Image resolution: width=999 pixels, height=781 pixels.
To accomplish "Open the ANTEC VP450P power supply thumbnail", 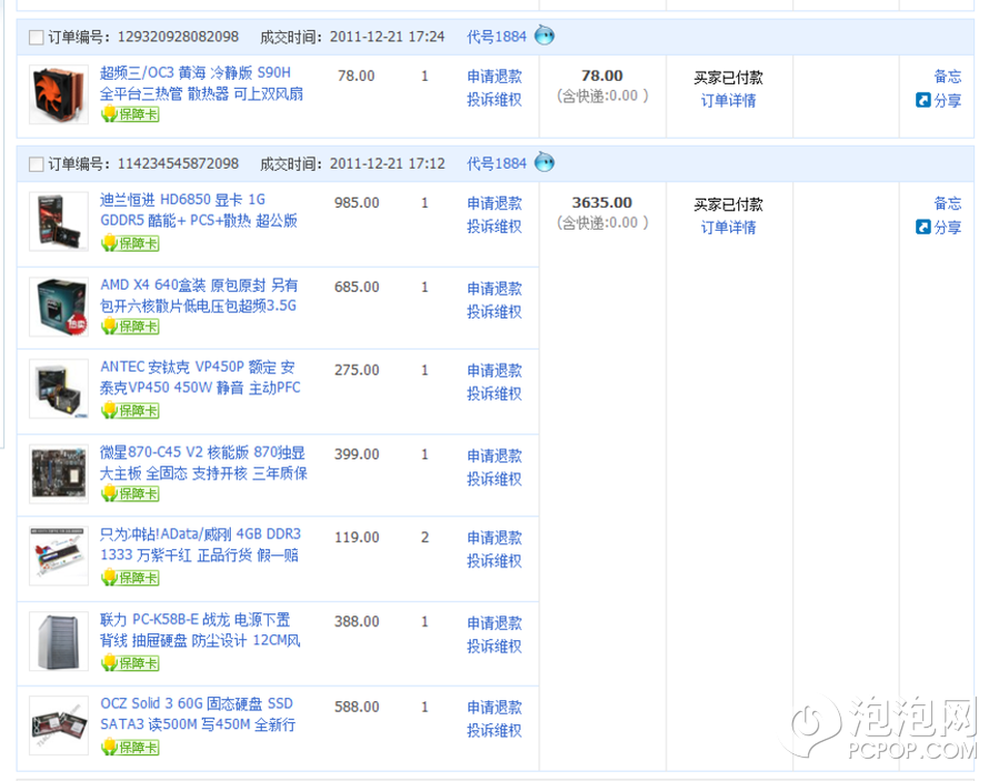I will click(59, 389).
